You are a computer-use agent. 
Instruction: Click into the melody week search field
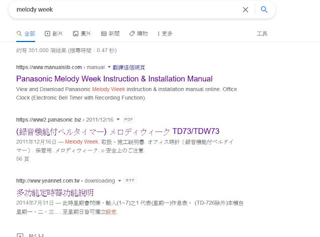click(x=126, y=9)
